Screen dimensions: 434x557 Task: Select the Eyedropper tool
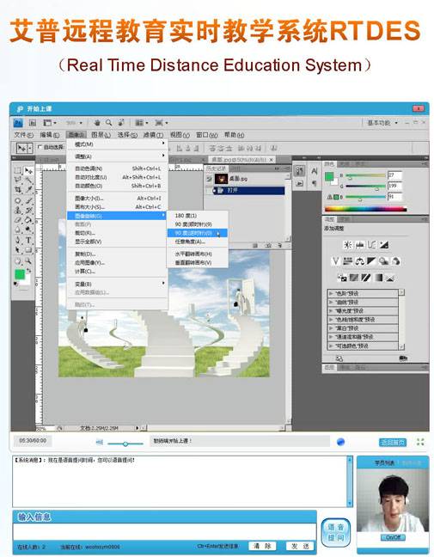(x=28, y=190)
